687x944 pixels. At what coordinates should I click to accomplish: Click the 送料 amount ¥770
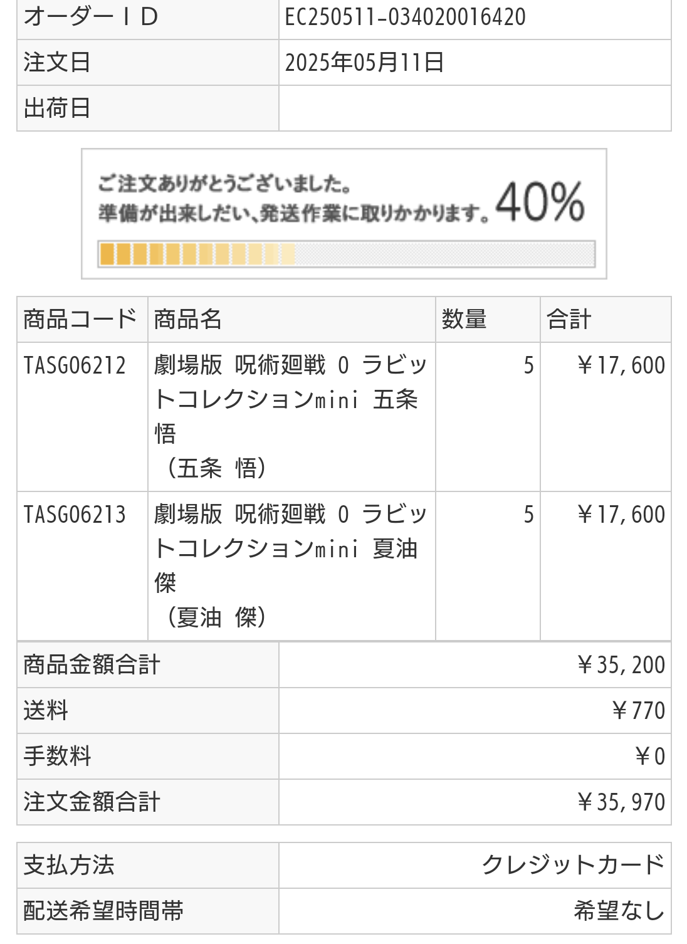[x=638, y=711]
